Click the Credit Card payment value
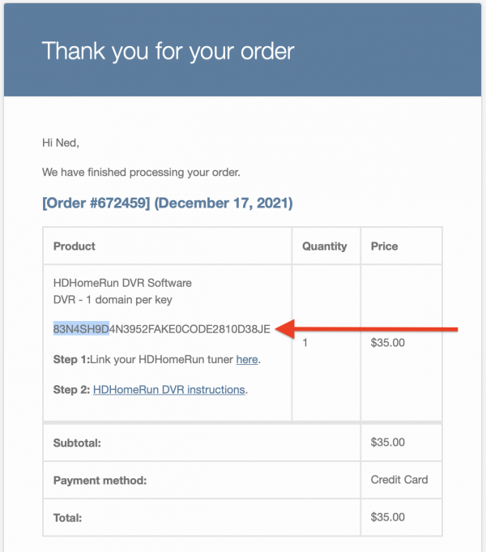 pyautogui.click(x=399, y=480)
